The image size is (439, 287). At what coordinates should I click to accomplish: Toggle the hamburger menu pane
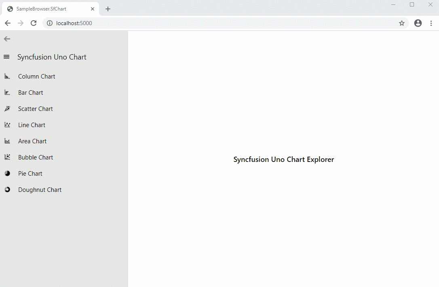pyautogui.click(x=6, y=57)
